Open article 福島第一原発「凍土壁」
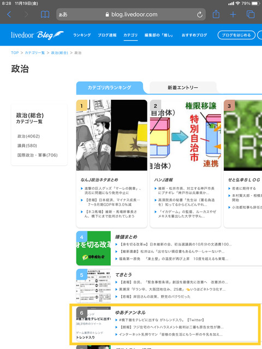This screenshot has height=349, width=262. pyautogui.click(x=174, y=258)
